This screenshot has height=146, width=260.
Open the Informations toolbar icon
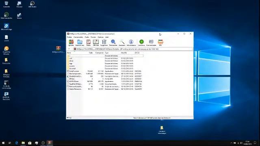(131, 43)
